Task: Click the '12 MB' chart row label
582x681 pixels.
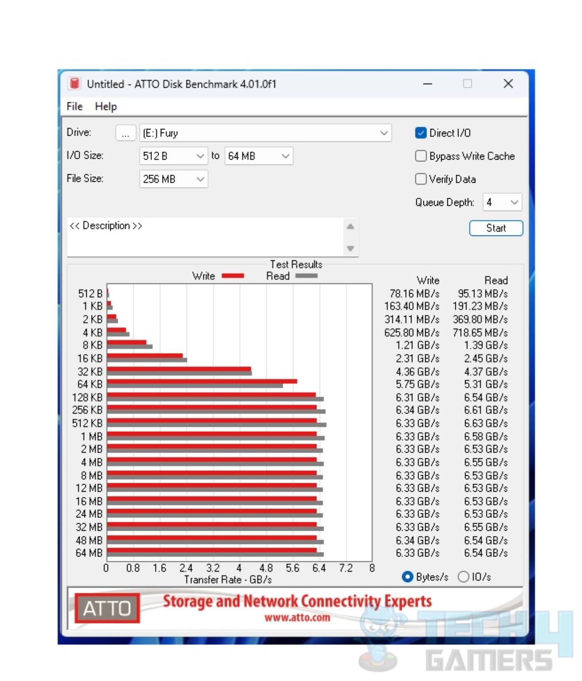Action: pyautogui.click(x=89, y=488)
